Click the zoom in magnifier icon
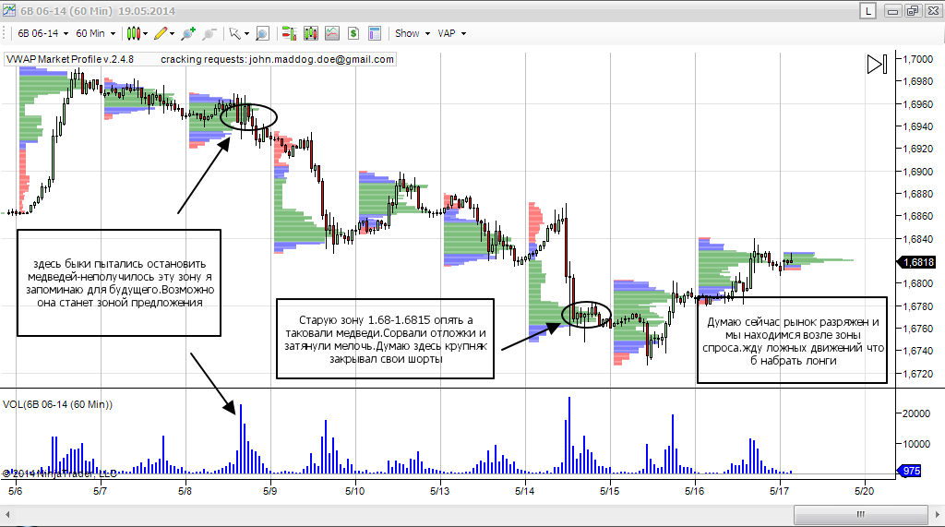Screen dimensions: 945x527 tap(188, 33)
